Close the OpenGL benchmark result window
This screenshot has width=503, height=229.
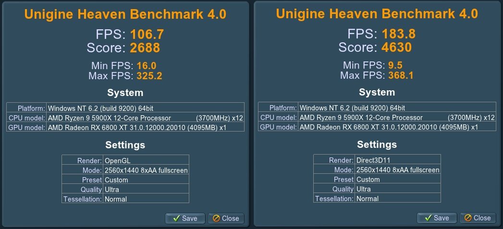[x=226, y=218]
